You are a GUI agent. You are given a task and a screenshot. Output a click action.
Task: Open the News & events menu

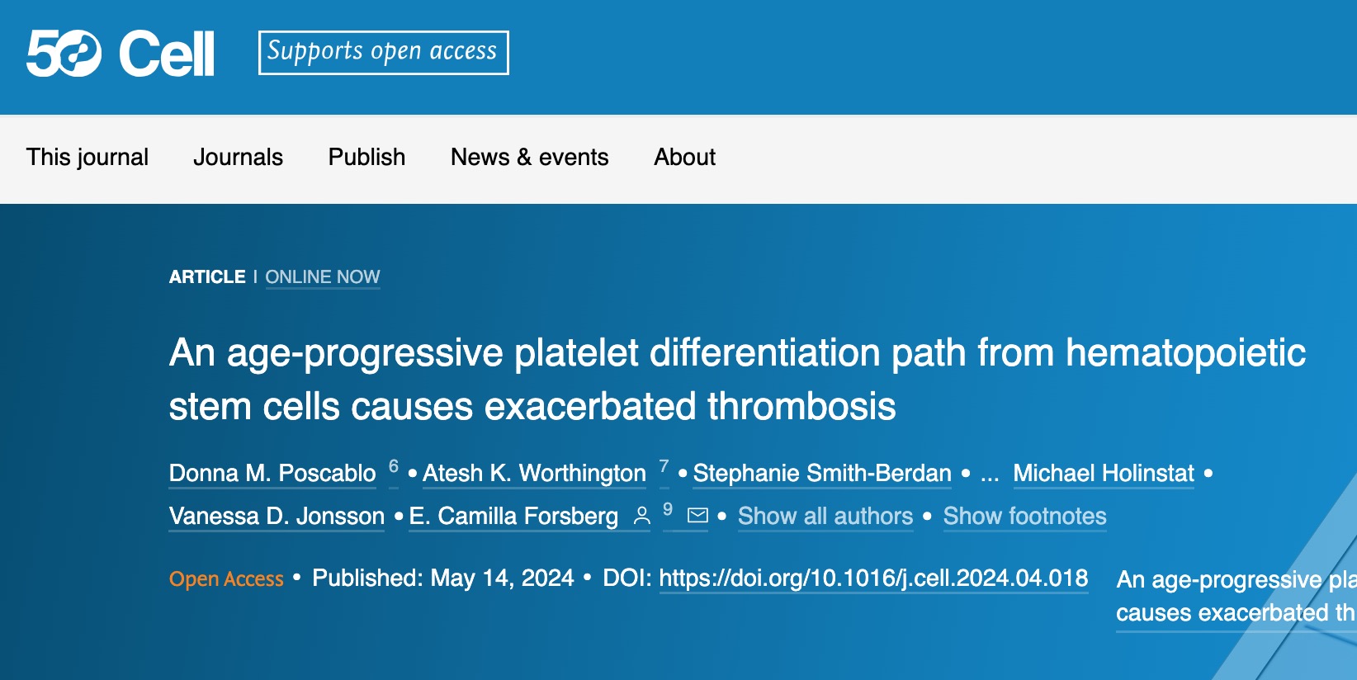(x=529, y=157)
